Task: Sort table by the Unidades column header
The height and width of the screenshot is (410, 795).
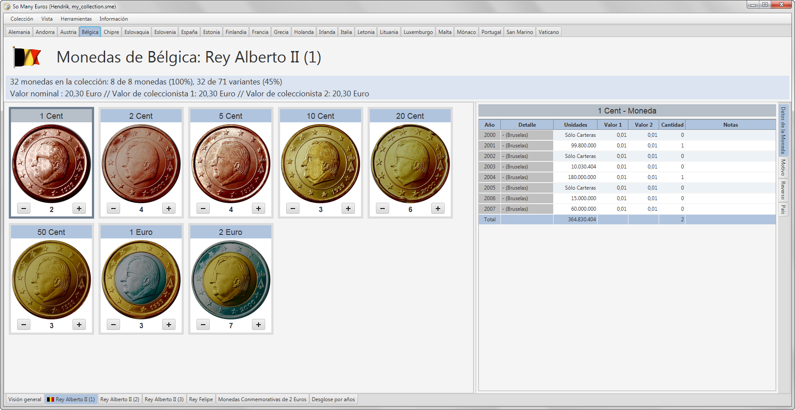Action: click(576, 125)
